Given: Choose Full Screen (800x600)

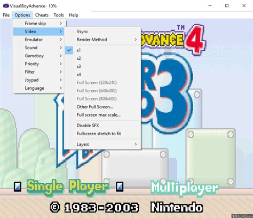Looking at the screenshot, I should pyautogui.click(x=102, y=99).
